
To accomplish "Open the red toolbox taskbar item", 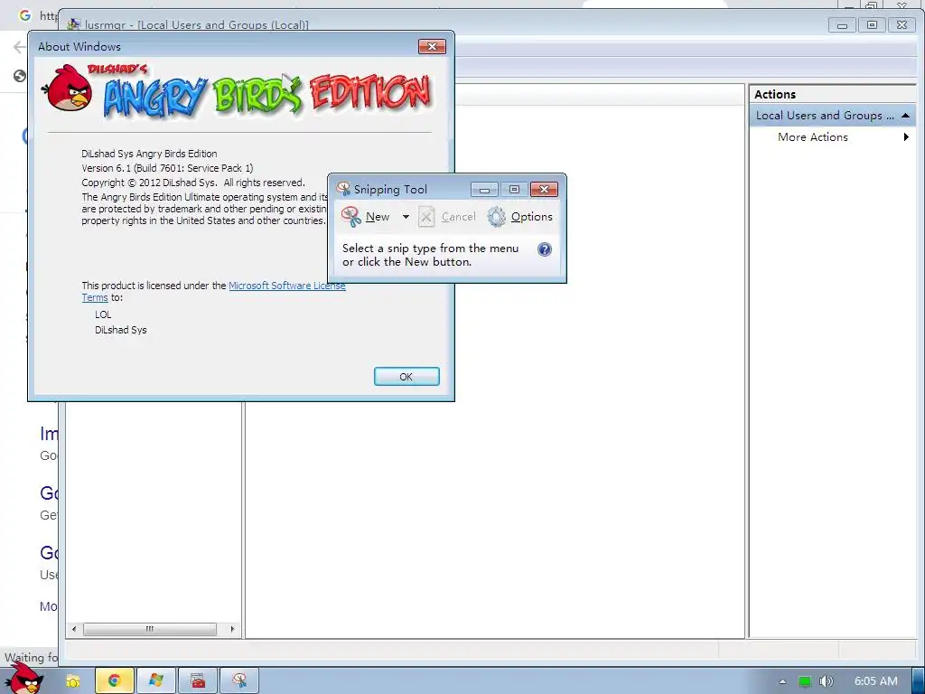I will pos(198,681).
